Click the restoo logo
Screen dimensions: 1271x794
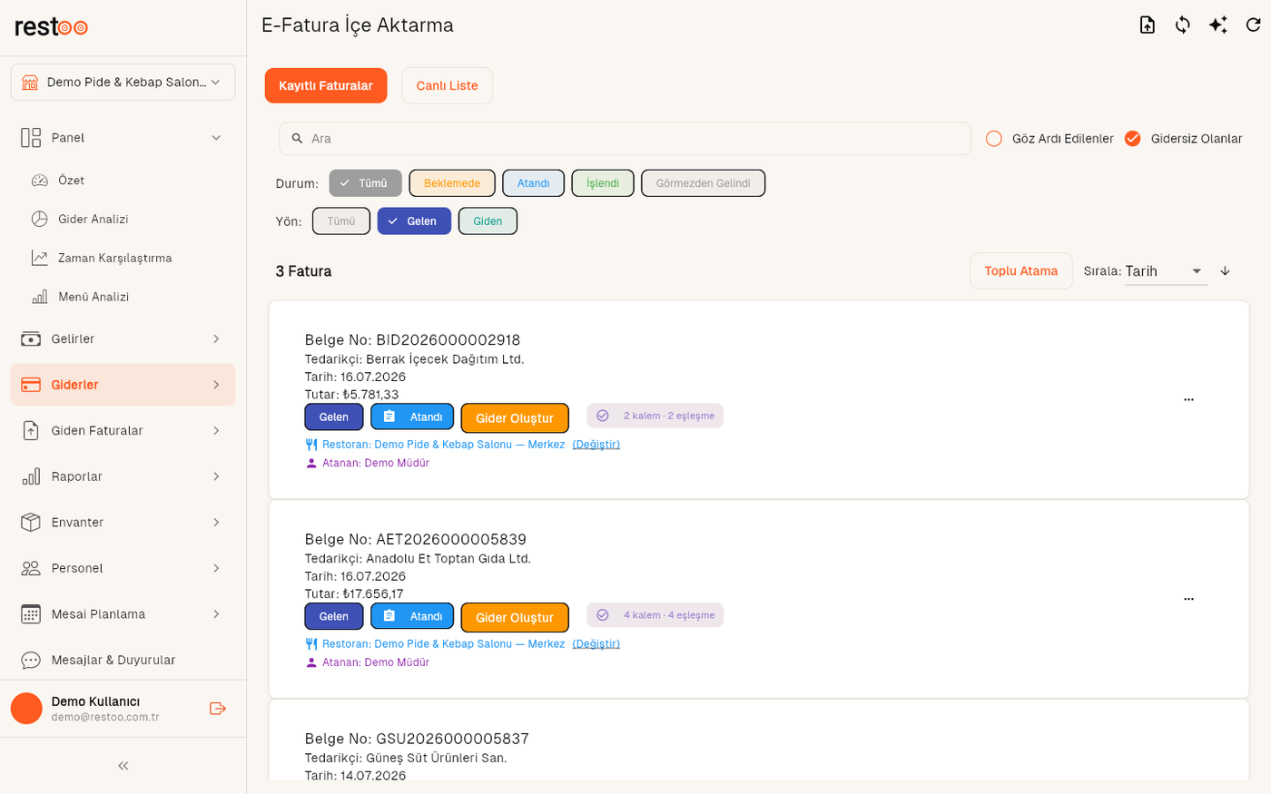pos(51,27)
